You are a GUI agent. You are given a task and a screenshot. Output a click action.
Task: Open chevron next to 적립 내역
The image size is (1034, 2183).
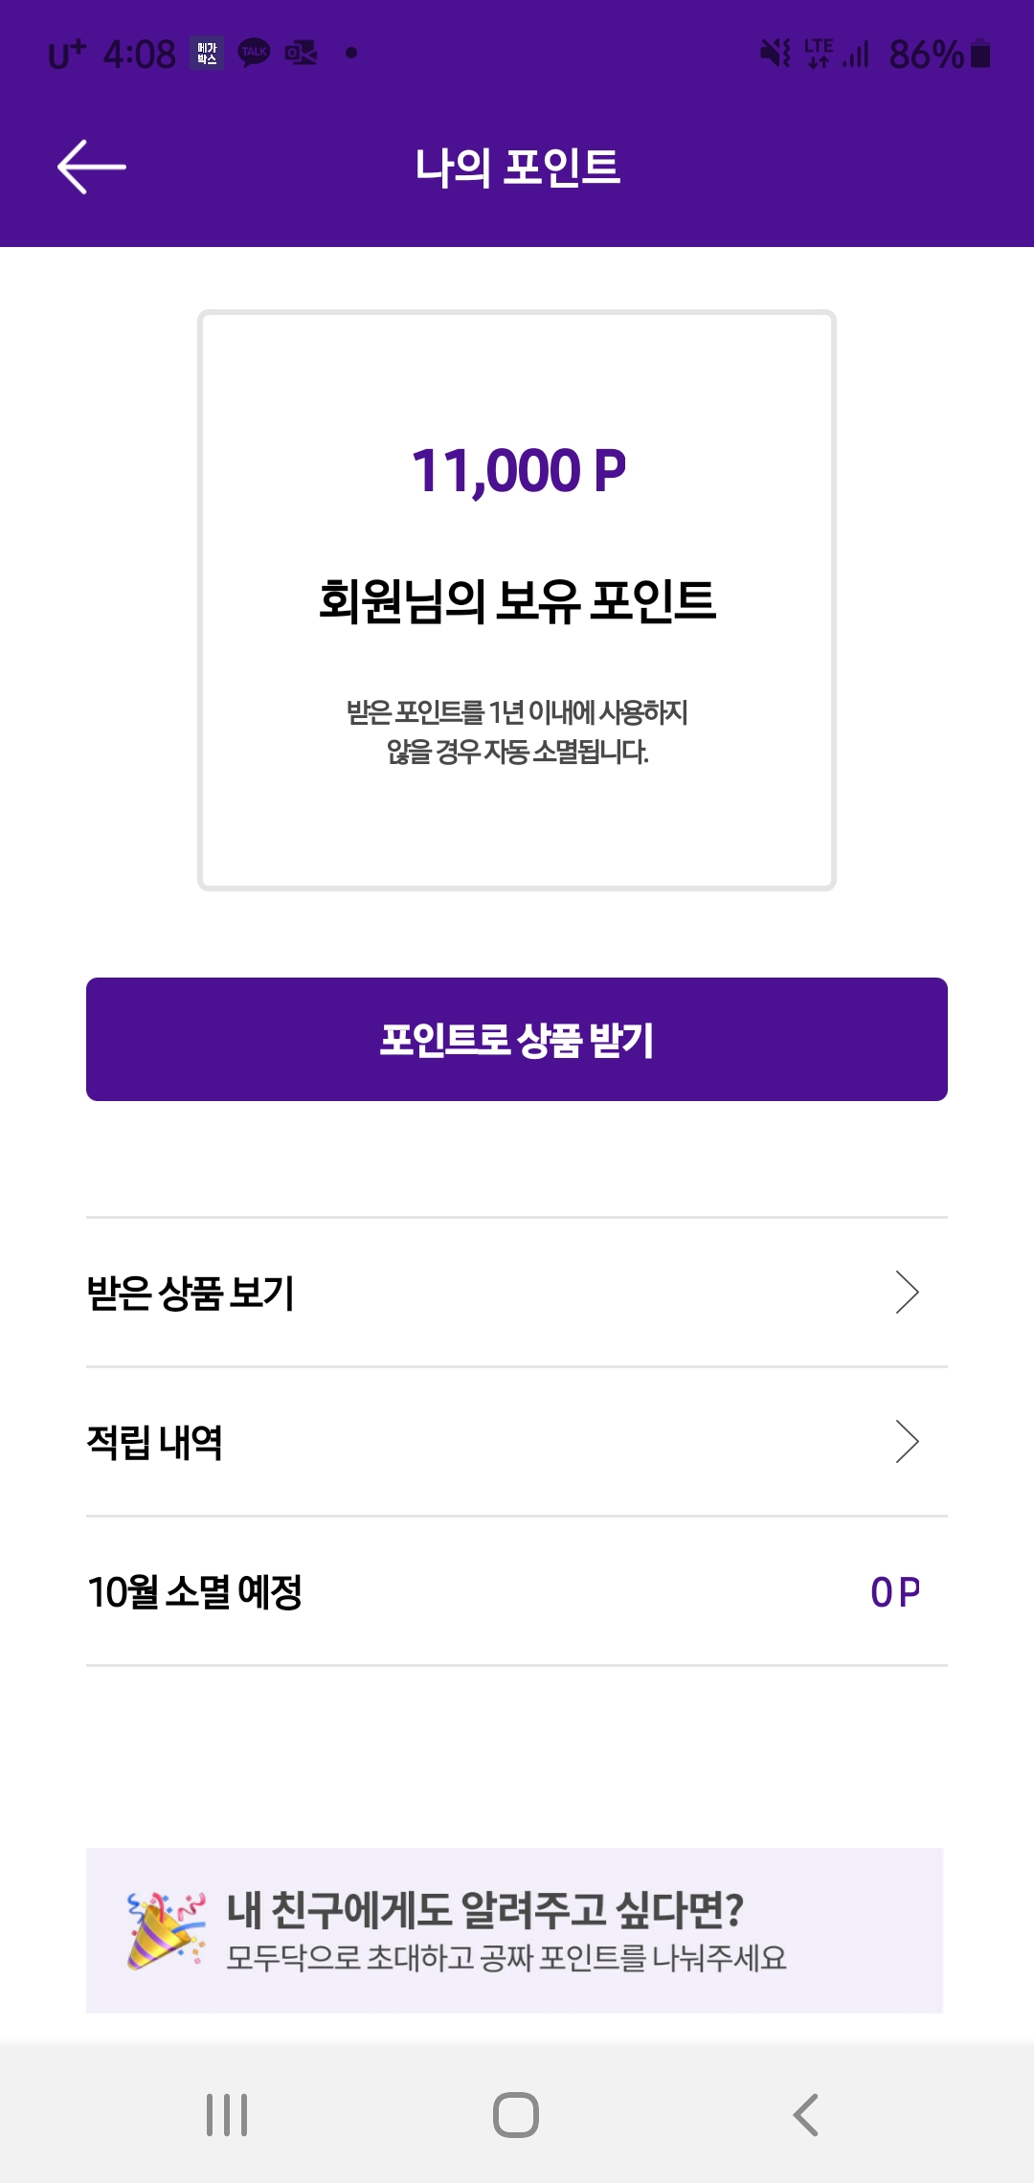click(x=907, y=1442)
